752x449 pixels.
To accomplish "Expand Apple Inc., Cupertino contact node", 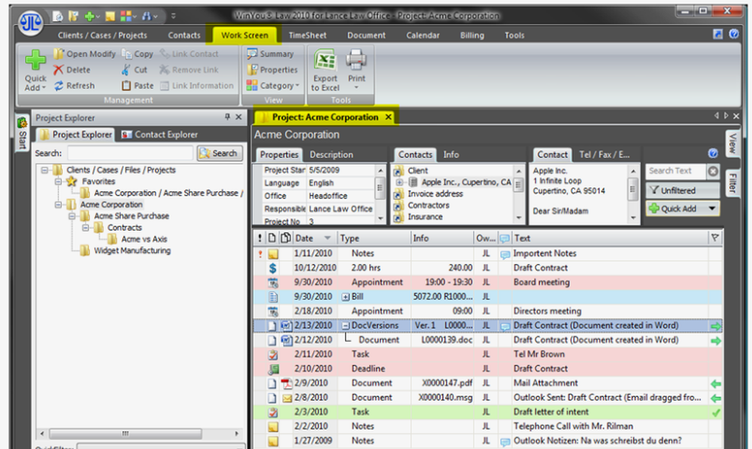I will (399, 182).
